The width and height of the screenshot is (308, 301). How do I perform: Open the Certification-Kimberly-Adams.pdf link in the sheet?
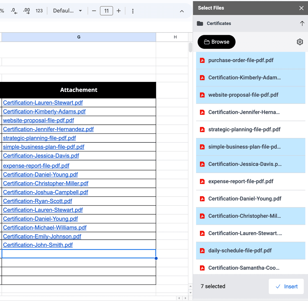pos(44,112)
